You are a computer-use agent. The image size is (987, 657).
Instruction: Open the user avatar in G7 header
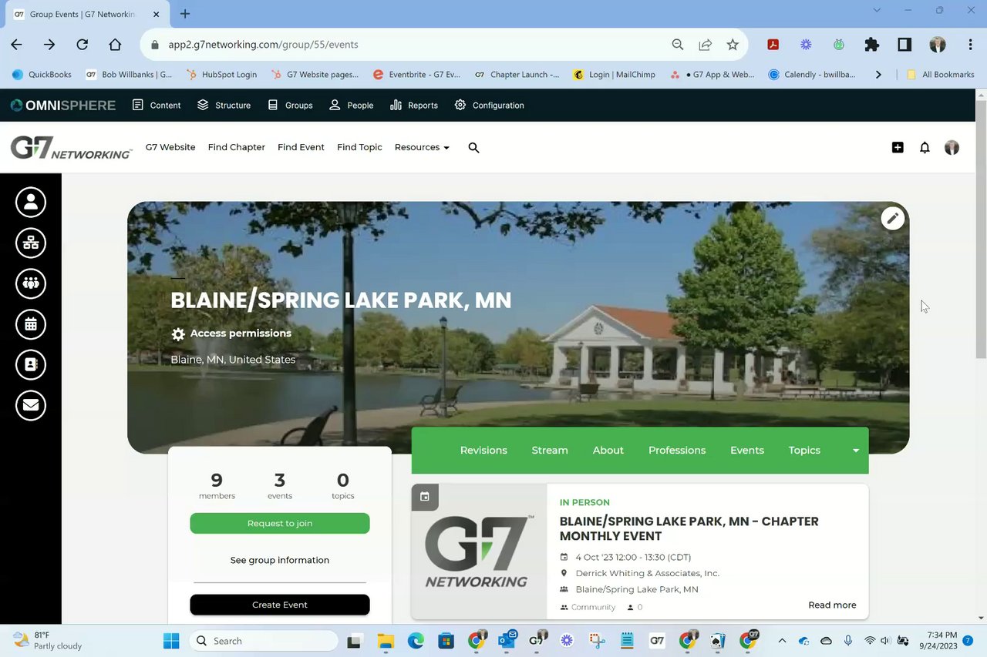[x=952, y=147]
